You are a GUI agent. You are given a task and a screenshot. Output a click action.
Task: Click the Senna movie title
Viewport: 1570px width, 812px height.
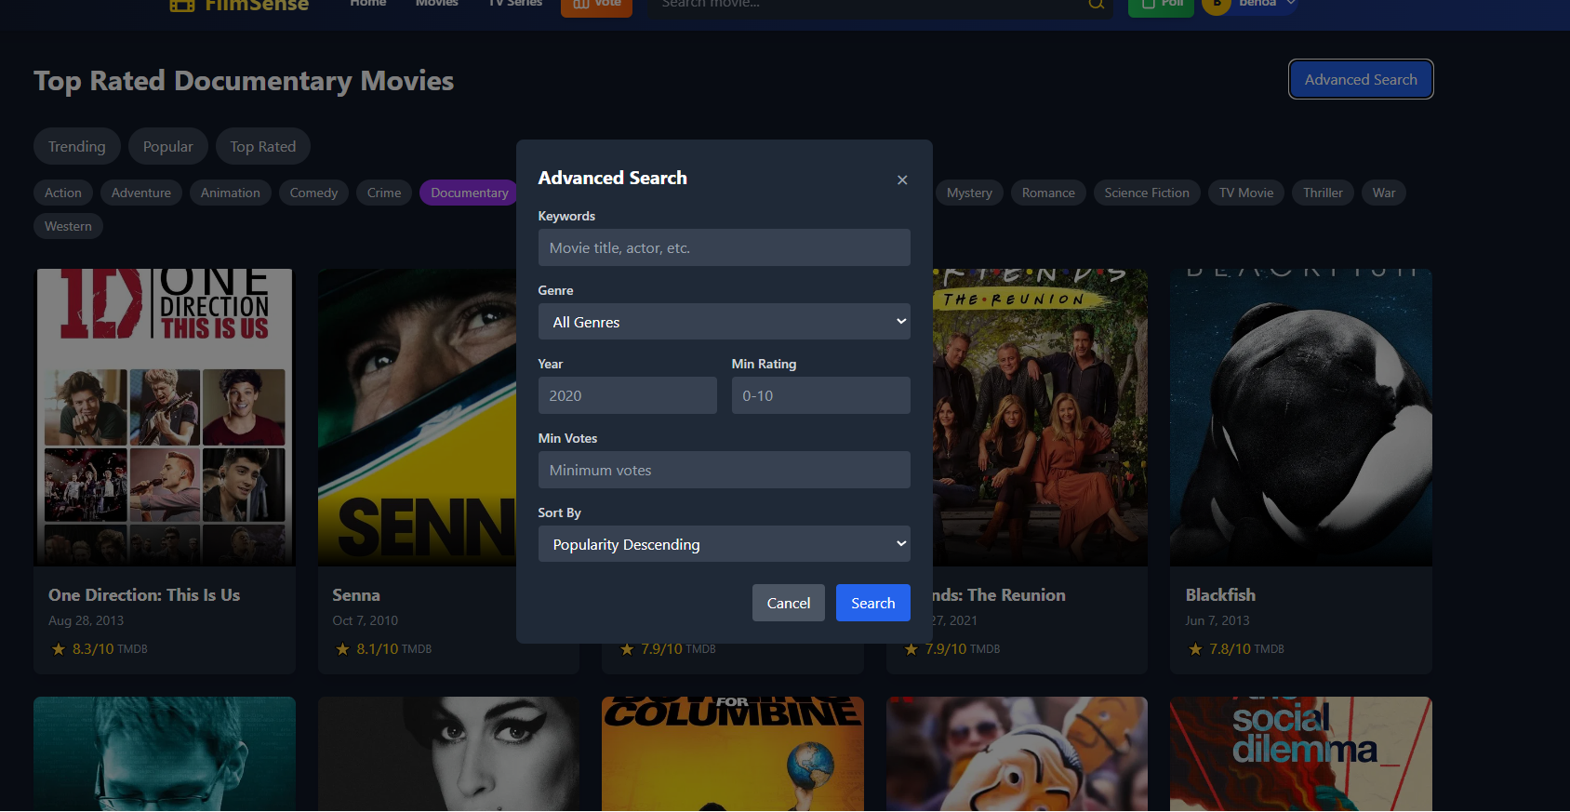point(356,595)
